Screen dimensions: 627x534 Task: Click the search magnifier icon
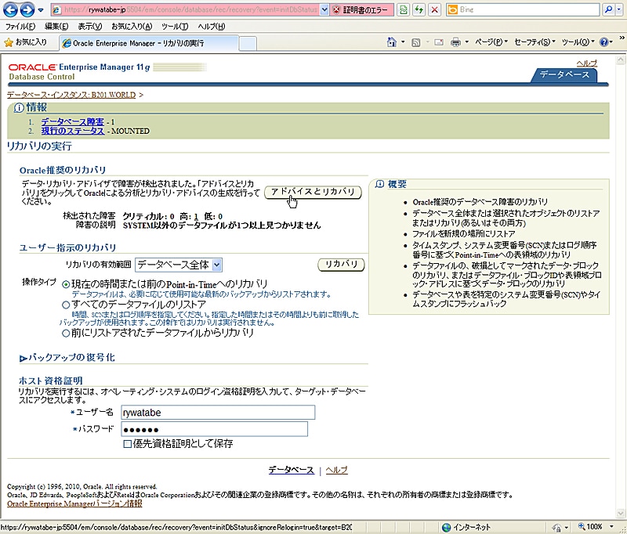coord(608,9)
